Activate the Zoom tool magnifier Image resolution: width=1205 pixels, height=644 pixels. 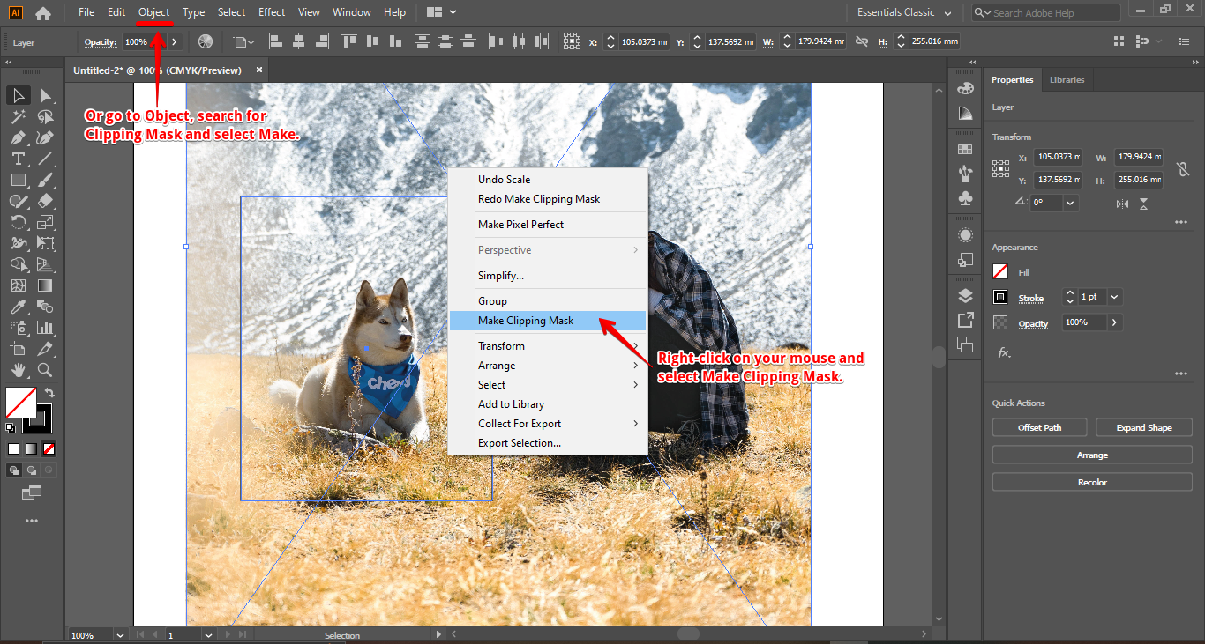pyautogui.click(x=45, y=370)
